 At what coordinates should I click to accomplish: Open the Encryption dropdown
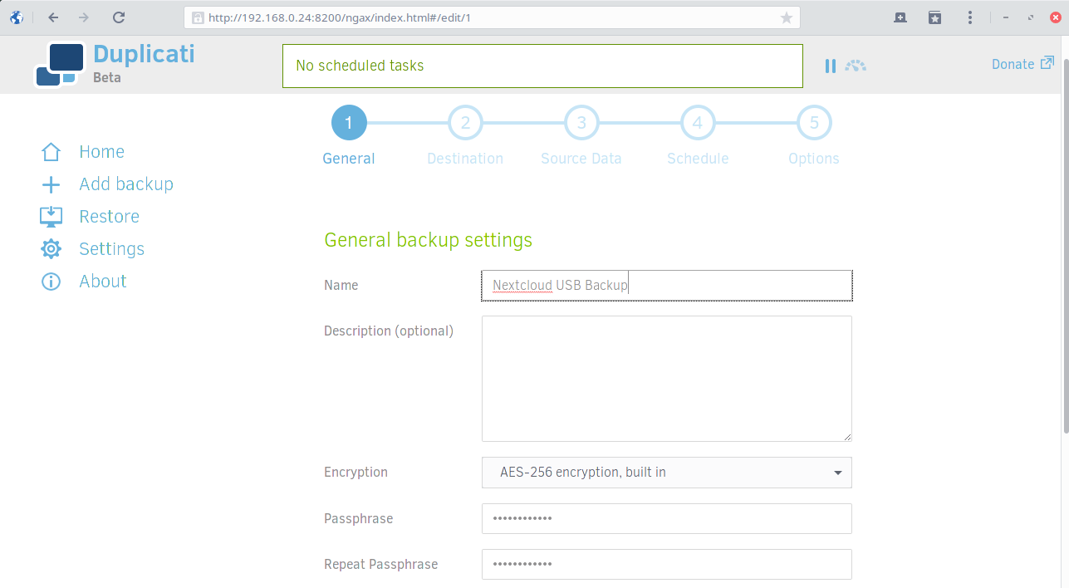666,473
